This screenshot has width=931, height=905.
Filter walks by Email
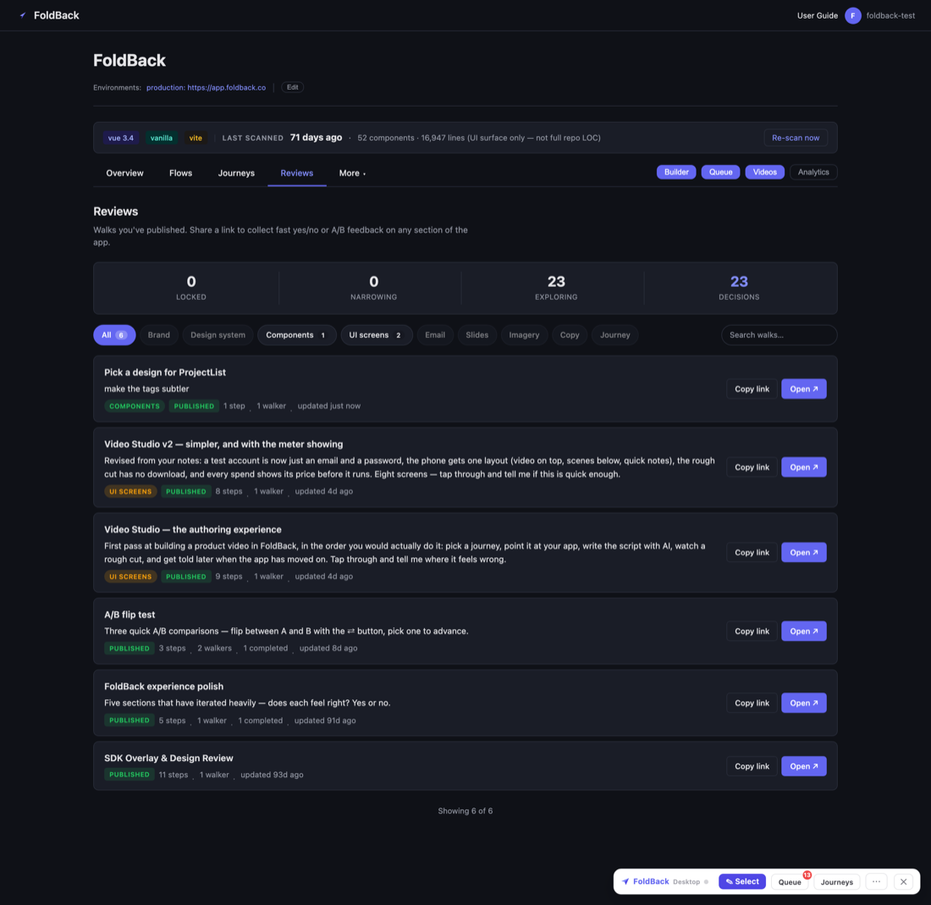click(435, 335)
